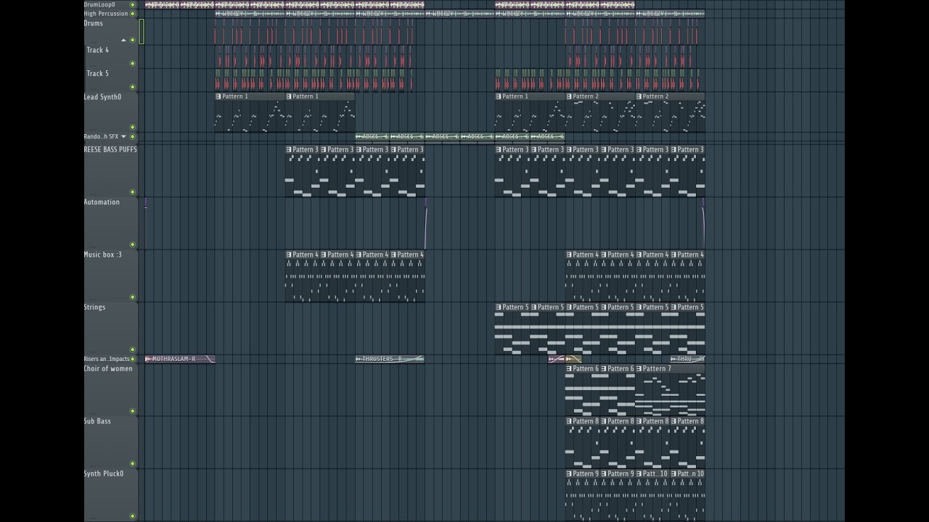Collapse the Drums track group arrow
Viewport: 929px width, 522px height.
click(x=123, y=40)
